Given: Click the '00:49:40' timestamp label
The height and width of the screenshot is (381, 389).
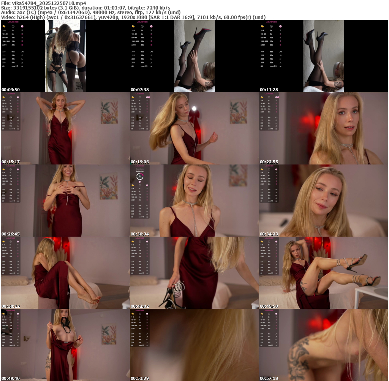Looking at the screenshot, I should (x=10, y=378).
